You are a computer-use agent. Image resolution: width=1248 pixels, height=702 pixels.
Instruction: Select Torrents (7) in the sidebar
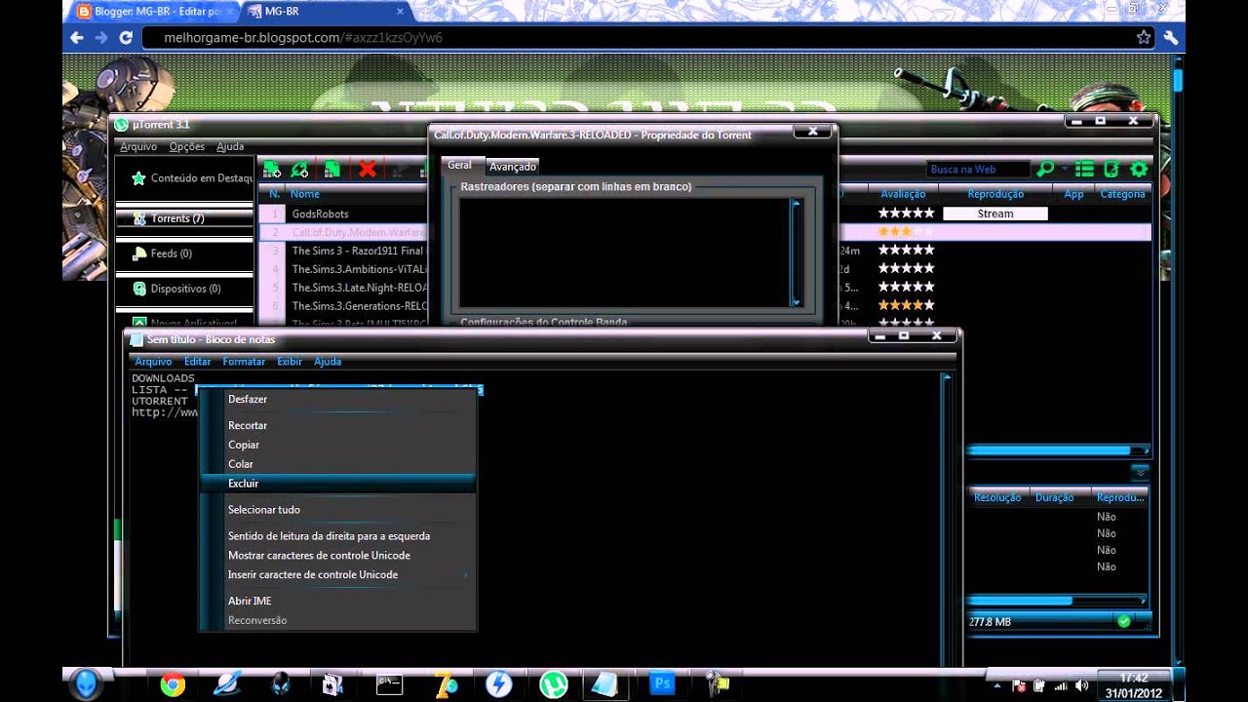point(184,218)
